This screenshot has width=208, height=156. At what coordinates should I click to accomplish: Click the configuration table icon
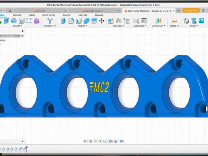point(144,21)
